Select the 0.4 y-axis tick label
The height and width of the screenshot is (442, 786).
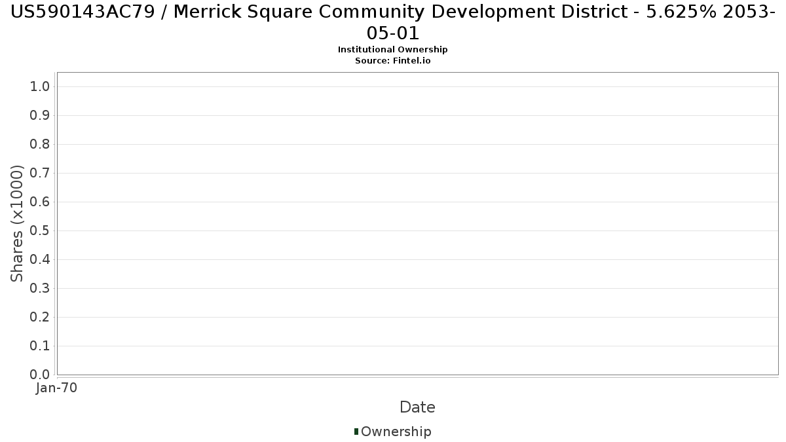[x=40, y=260]
